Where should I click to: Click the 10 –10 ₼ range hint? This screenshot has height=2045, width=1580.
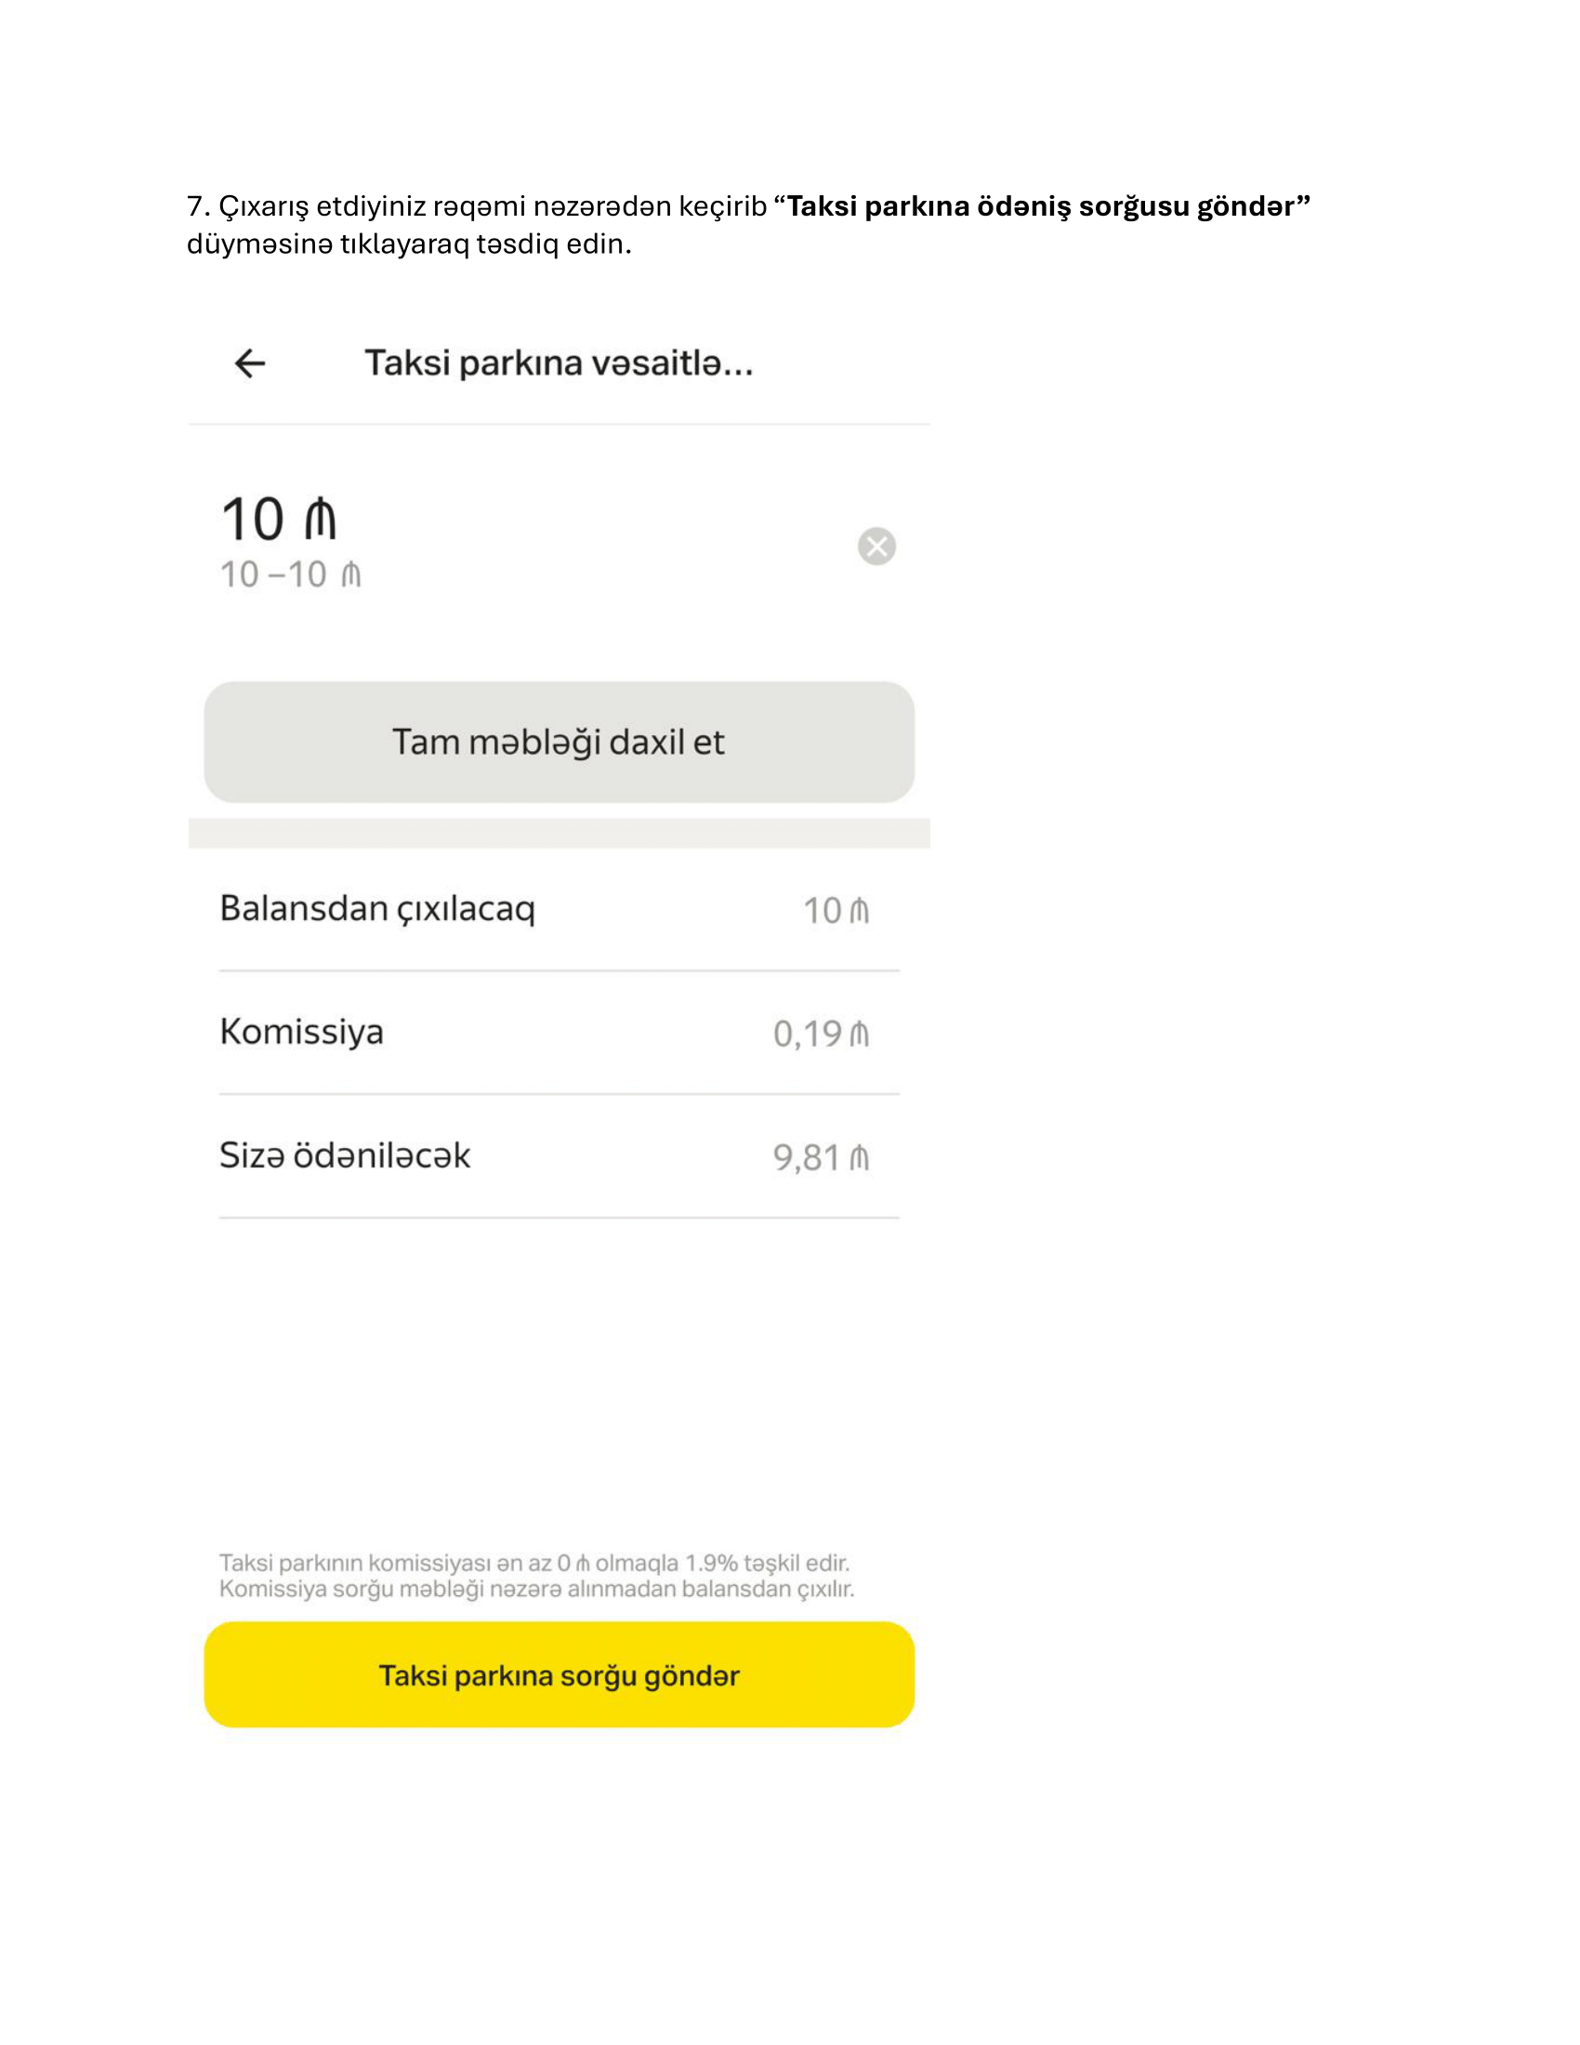coord(290,574)
